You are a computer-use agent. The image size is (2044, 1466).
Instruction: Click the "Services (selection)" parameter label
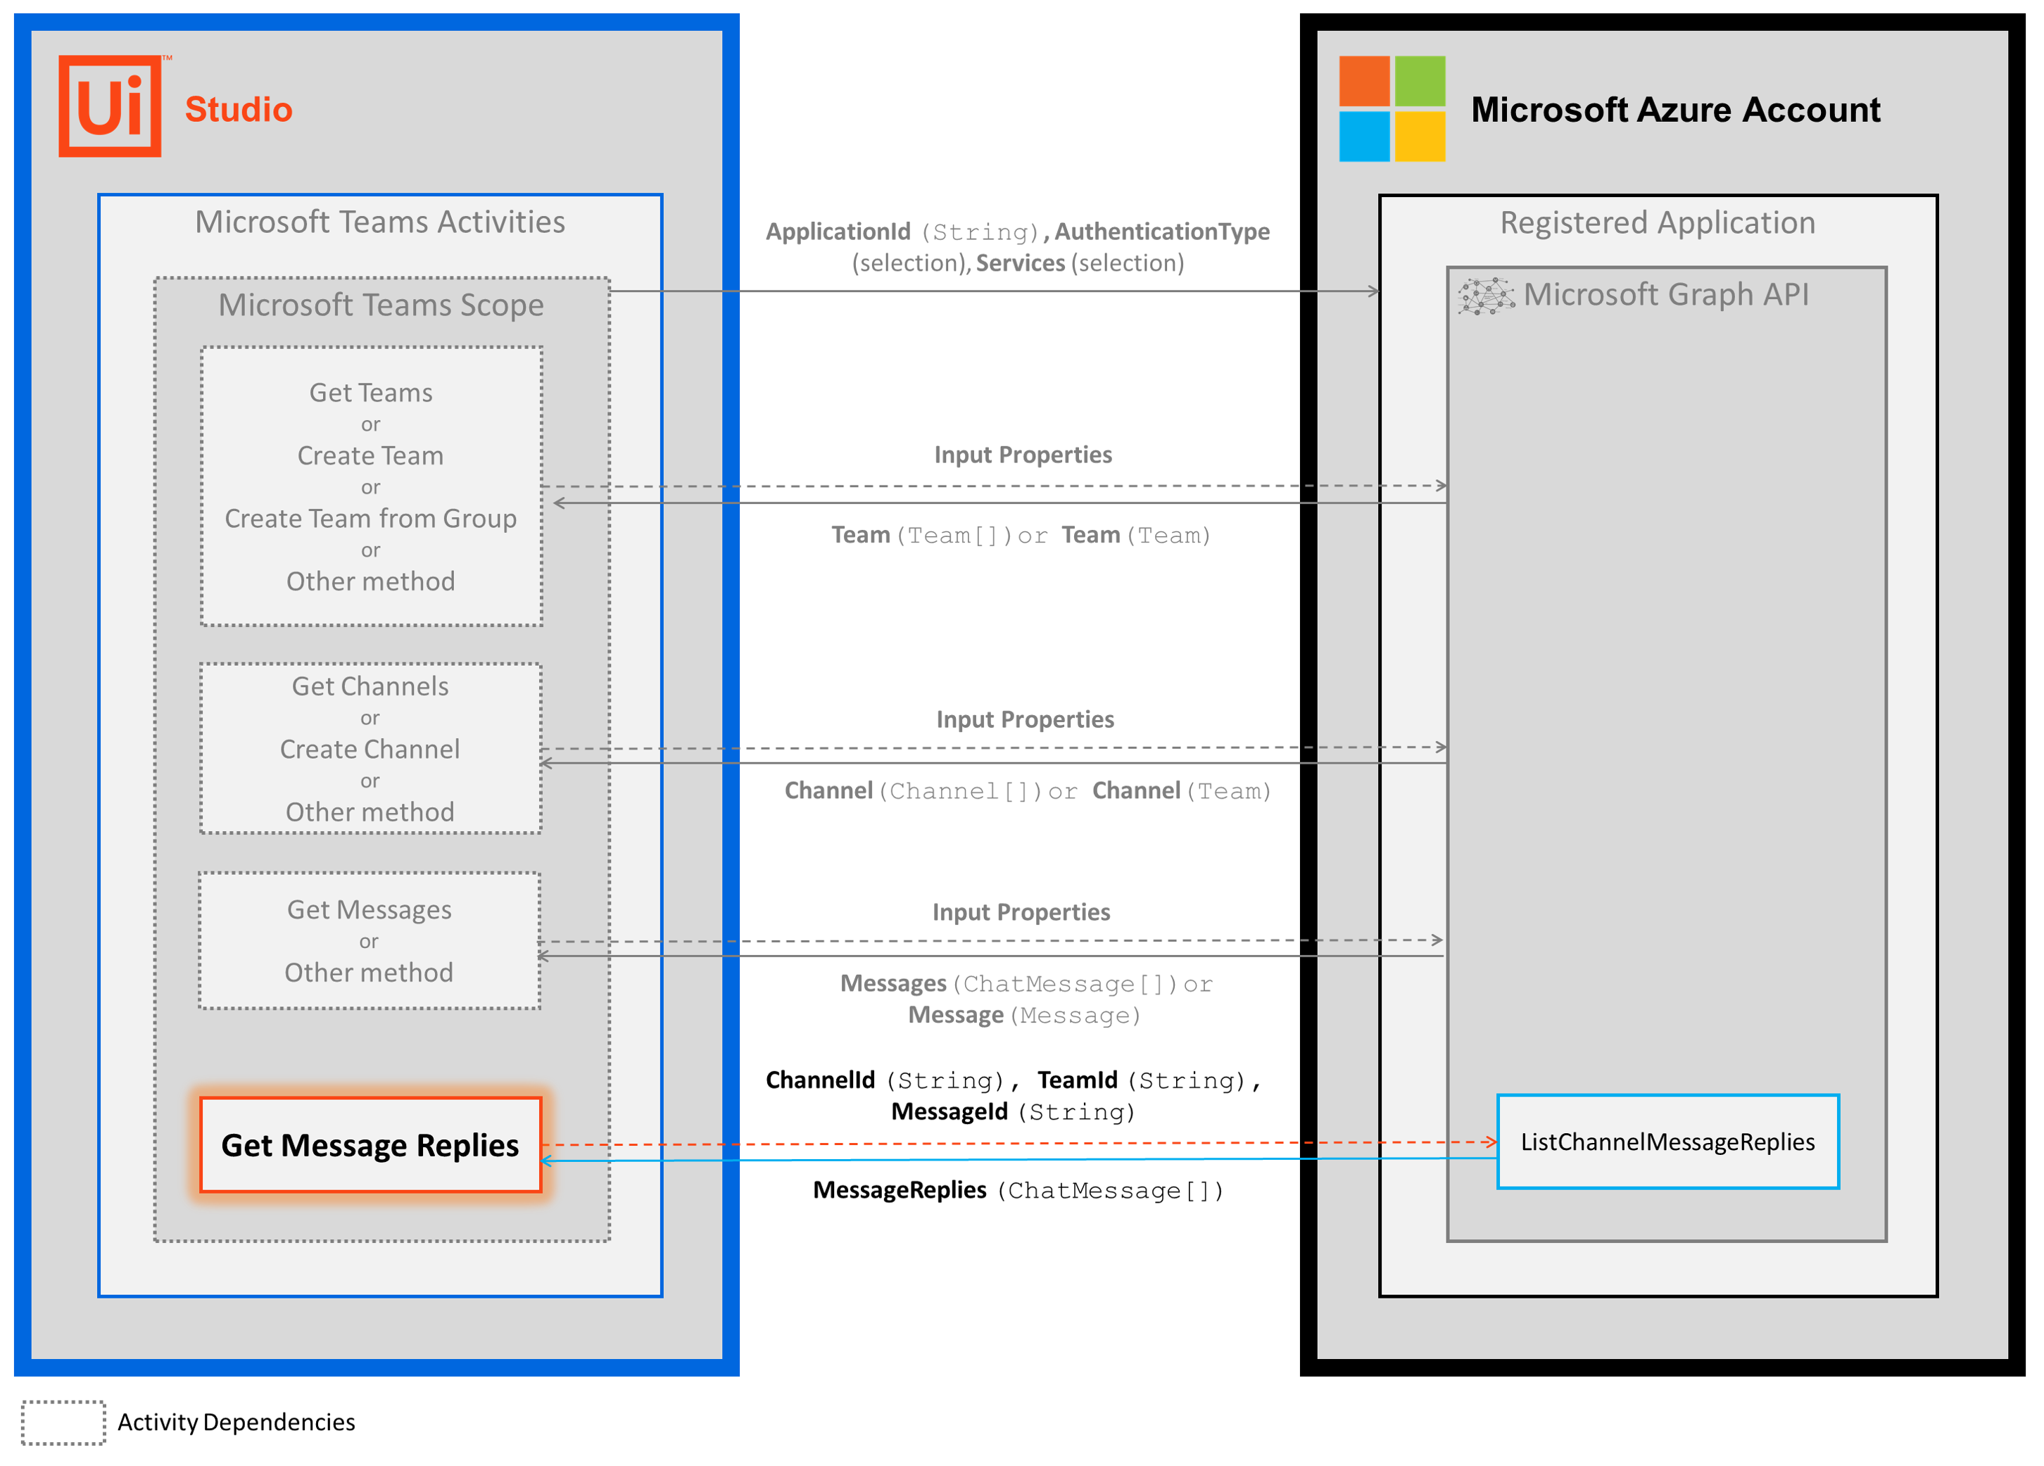pos(1080,263)
